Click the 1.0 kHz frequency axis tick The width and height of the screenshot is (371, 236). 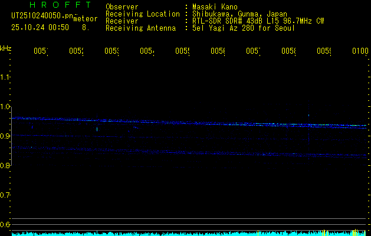pyautogui.click(x=6, y=107)
